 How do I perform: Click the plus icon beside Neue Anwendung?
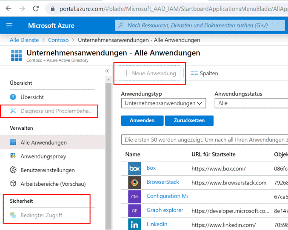point(126,73)
